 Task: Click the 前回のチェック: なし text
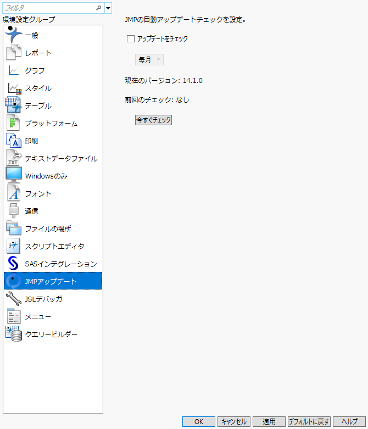(x=157, y=99)
